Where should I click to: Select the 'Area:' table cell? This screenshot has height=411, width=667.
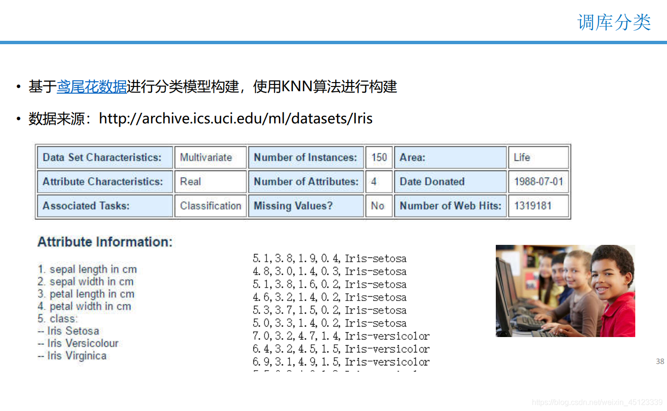tap(450, 157)
